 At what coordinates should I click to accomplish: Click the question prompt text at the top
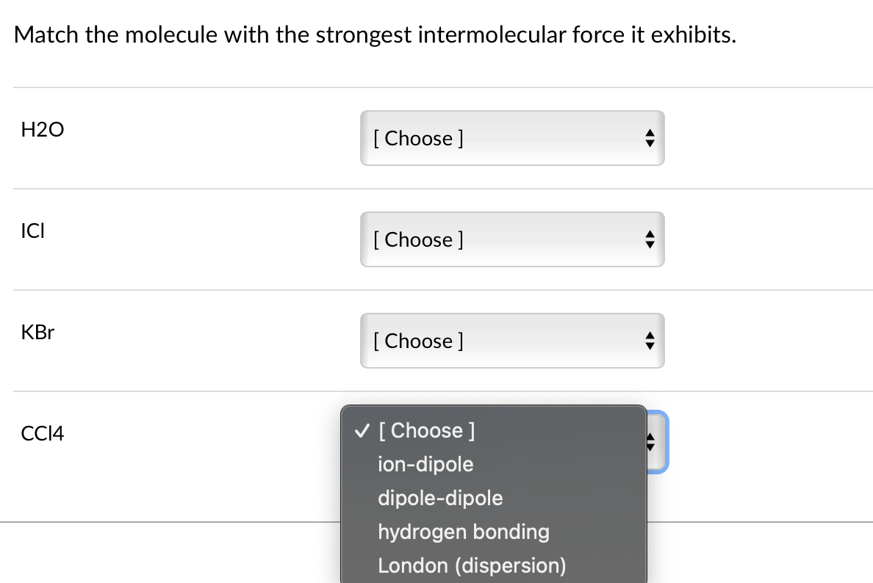[375, 35]
